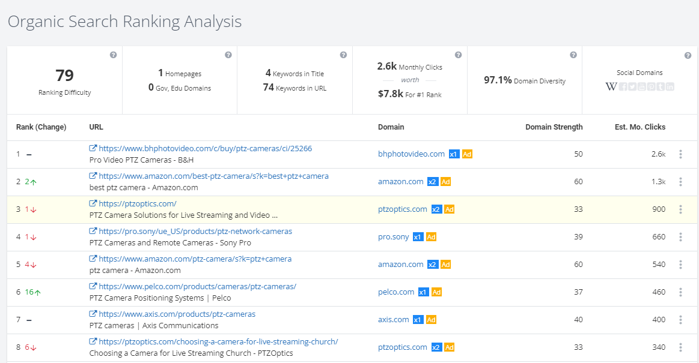Click help icon in Monthly Clicks card
Viewport: 699px width, 363px height.
tap(458, 55)
